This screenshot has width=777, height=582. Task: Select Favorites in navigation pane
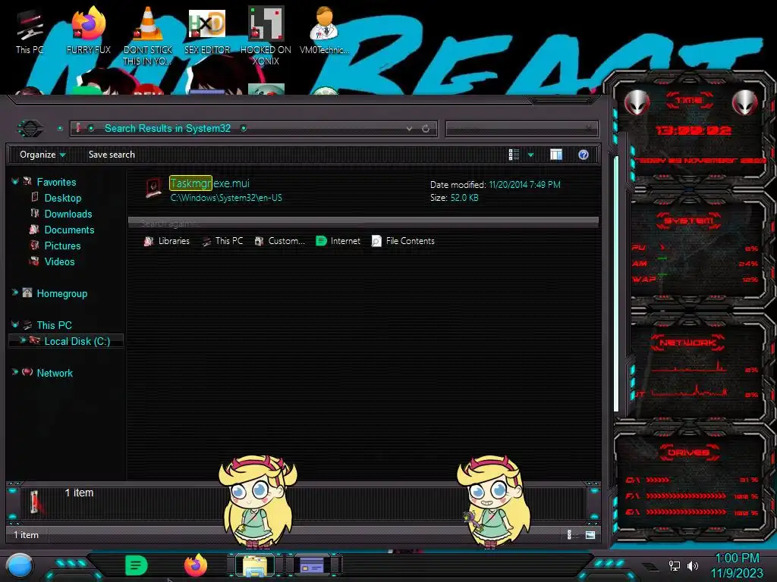click(x=56, y=182)
